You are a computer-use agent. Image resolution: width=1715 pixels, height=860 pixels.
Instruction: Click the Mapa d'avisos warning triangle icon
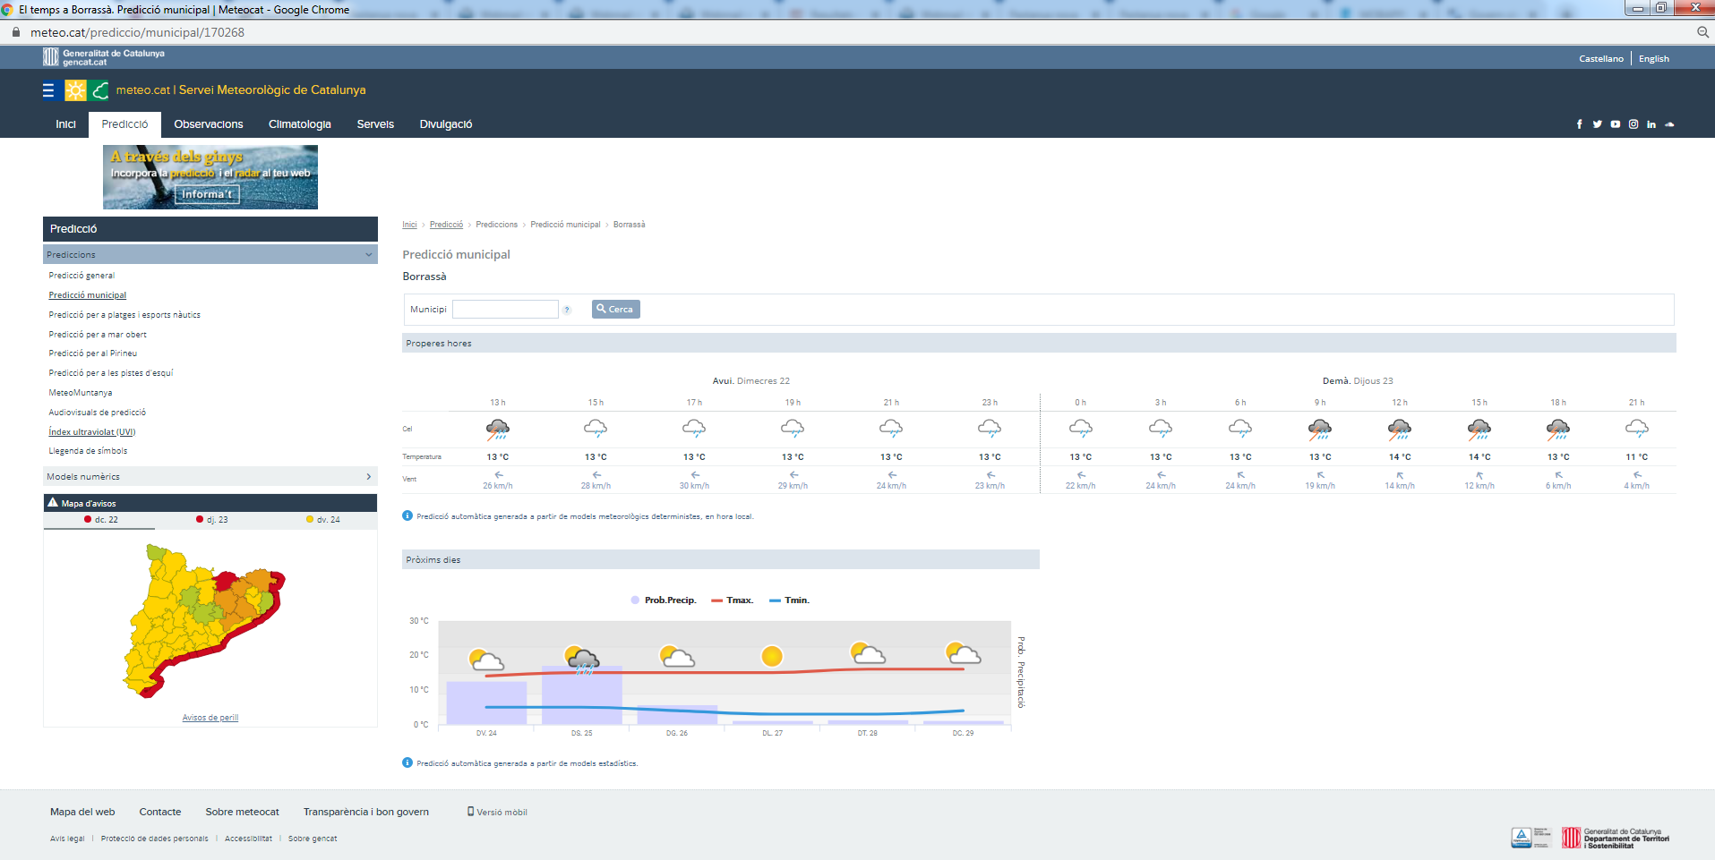point(53,503)
